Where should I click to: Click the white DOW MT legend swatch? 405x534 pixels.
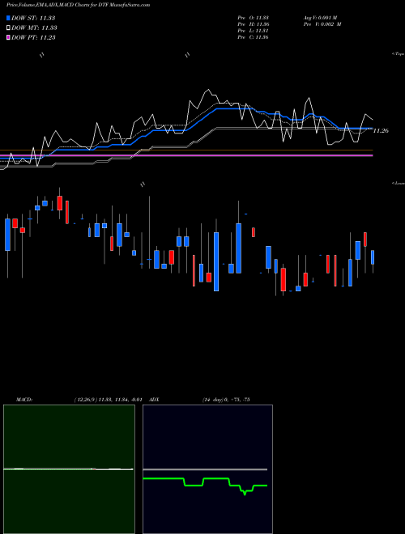pos(9,28)
